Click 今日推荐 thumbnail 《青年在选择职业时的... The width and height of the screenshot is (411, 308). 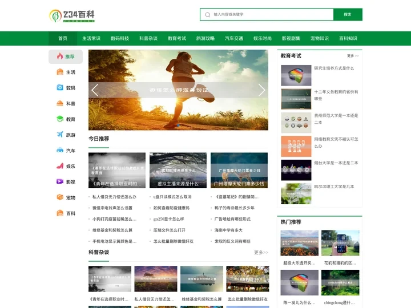117,170
